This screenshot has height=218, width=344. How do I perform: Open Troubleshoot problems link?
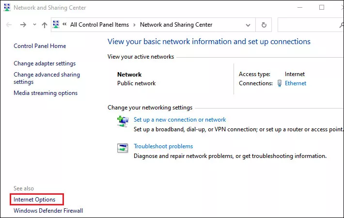(x=163, y=146)
